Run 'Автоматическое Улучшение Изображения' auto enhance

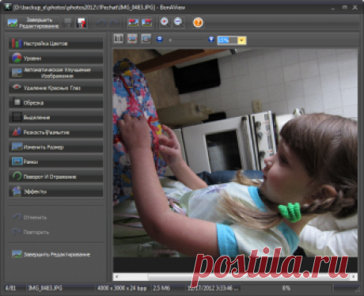[56, 73]
